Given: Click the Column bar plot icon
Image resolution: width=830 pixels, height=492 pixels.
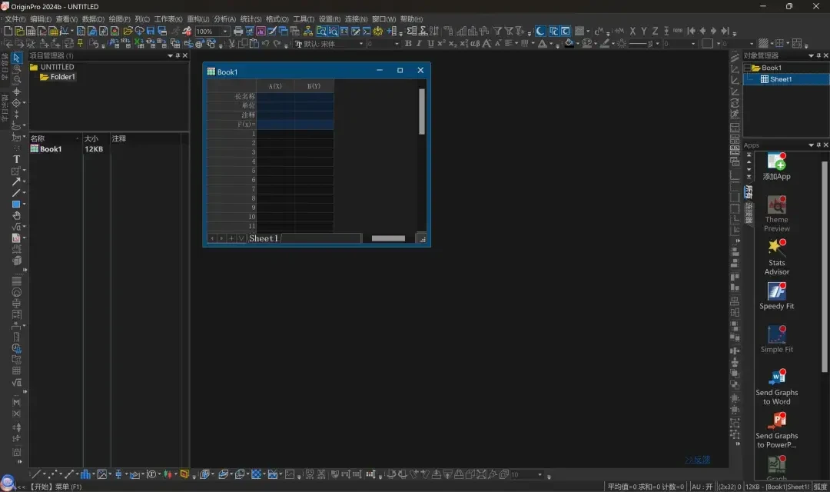Looking at the screenshot, I should click(x=85, y=474).
